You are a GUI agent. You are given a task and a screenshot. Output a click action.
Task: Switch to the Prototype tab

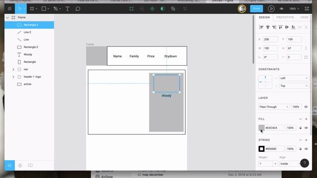pos(285,17)
